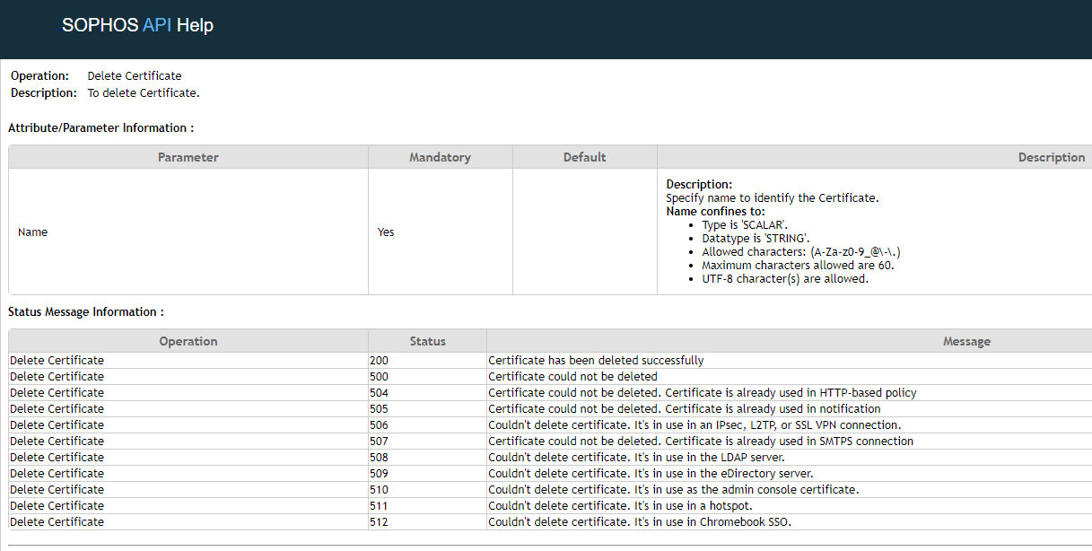Select "Delete Certificate" in the status 200 row

coord(57,361)
